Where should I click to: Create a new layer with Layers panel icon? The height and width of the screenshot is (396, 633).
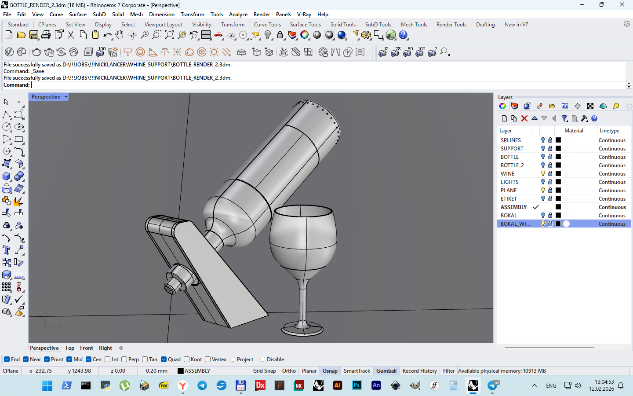[504, 118]
